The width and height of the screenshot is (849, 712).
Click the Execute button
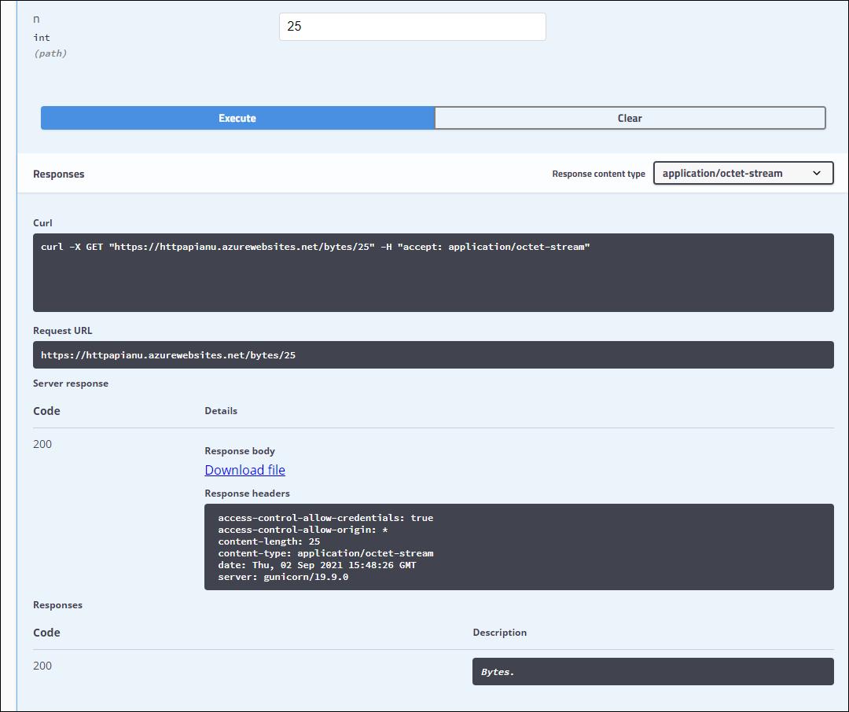(x=237, y=117)
